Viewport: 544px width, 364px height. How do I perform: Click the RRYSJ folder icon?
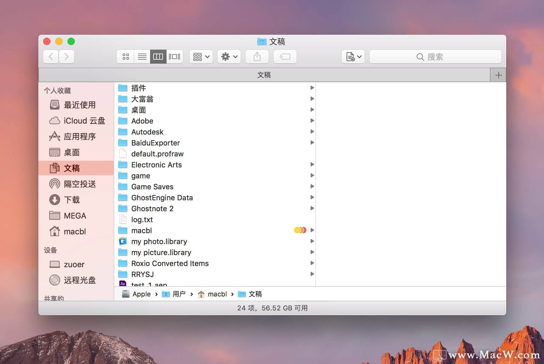pyautogui.click(x=123, y=274)
